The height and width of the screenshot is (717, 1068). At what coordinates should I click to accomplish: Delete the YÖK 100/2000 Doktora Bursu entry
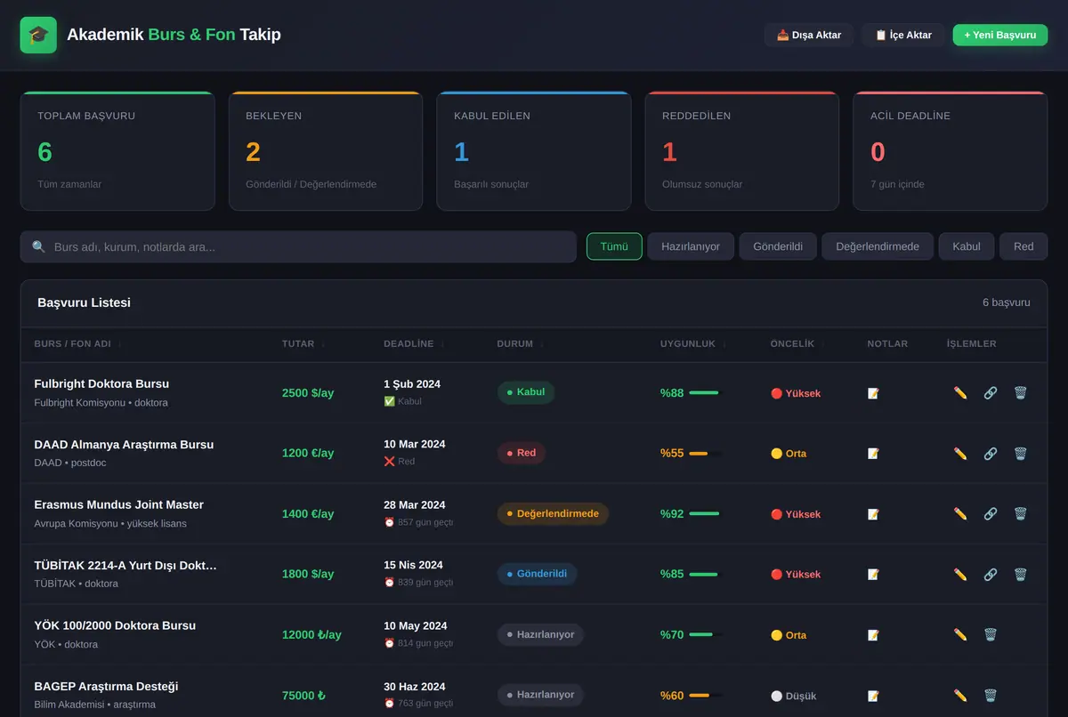(991, 634)
